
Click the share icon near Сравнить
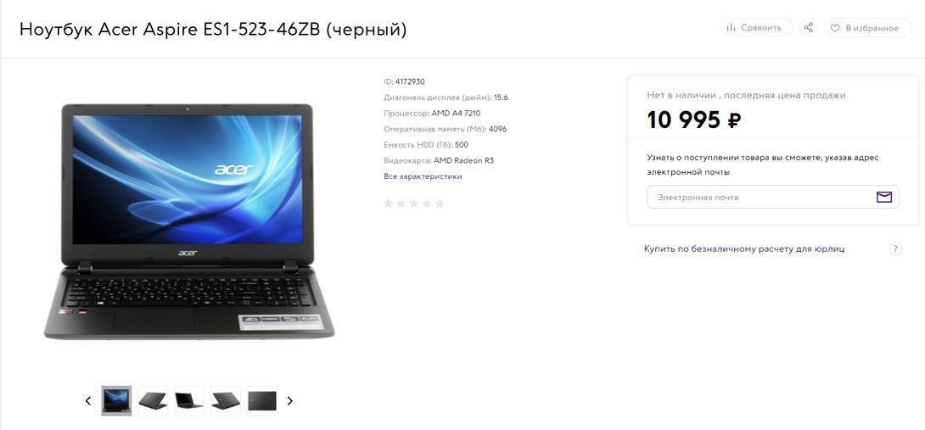pos(808,28)
